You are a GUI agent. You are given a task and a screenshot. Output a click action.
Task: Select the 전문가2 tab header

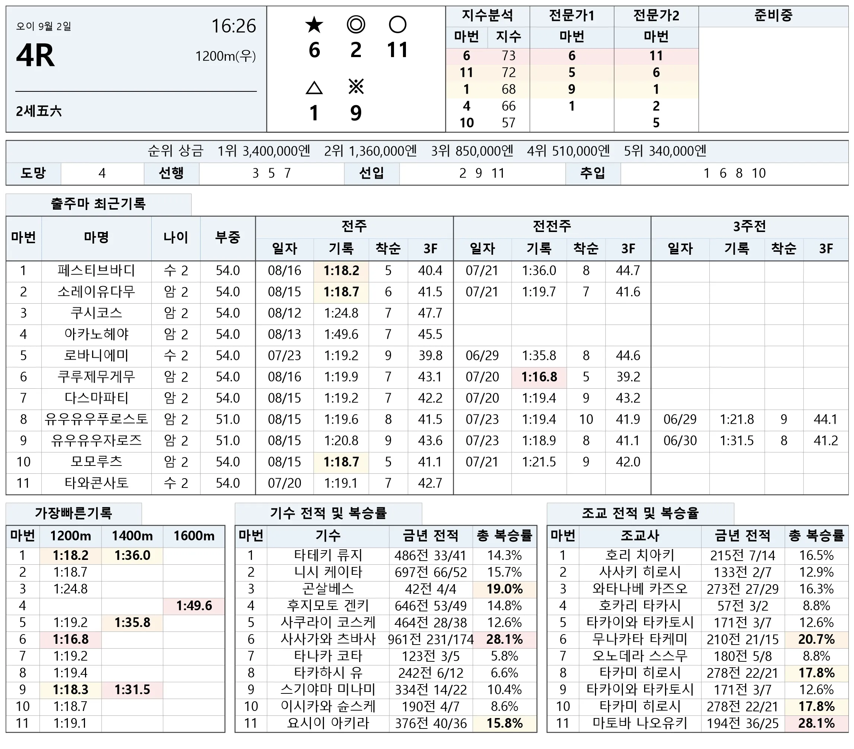click(656, 16)
